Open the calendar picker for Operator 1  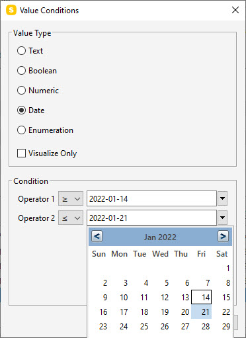223,198
